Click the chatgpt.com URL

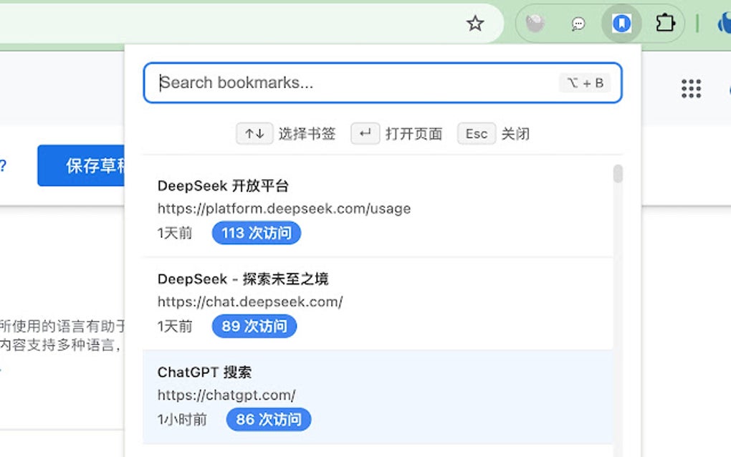pyautogui.click(x=226, y=395)
